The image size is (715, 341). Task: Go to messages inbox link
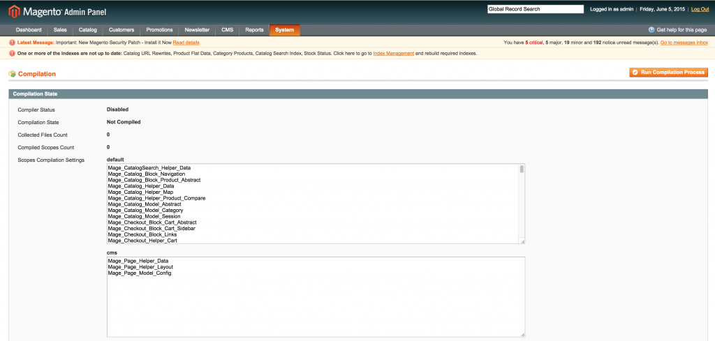click(684, 43)
